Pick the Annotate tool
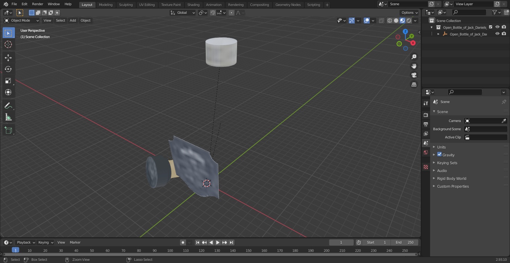This screenshot has height=263, width=510. pyautogui.click(x=8, y=106)
